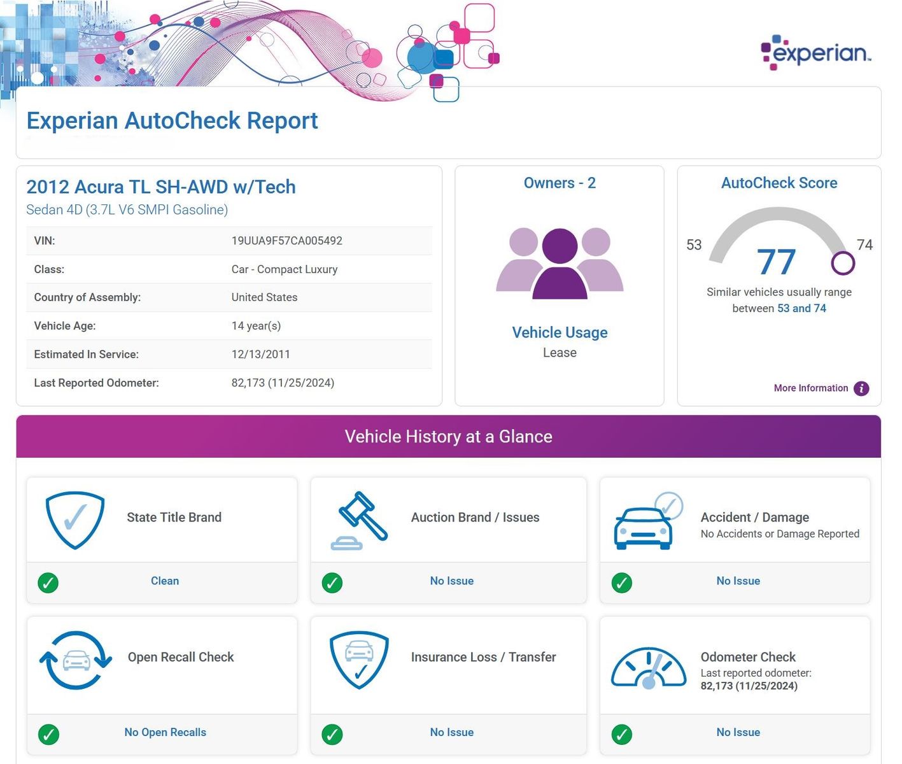Screen dimensions: 902x764
Task: Click the Experian logo
Action: tap(815, 52)
